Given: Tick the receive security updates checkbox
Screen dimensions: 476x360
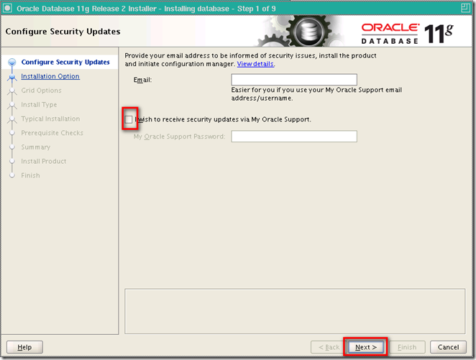Looking at the screenshot, I should point(129,119).
